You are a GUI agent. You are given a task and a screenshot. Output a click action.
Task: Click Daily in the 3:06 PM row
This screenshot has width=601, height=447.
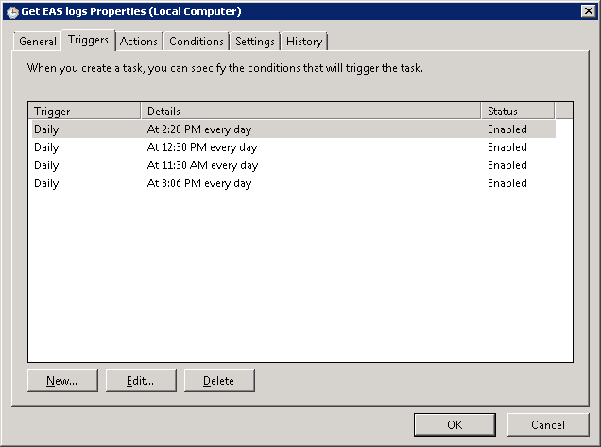point(46,183)
